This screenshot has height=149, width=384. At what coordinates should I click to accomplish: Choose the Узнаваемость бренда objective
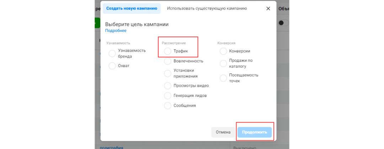pyautogui.click(x=112, y=54)
